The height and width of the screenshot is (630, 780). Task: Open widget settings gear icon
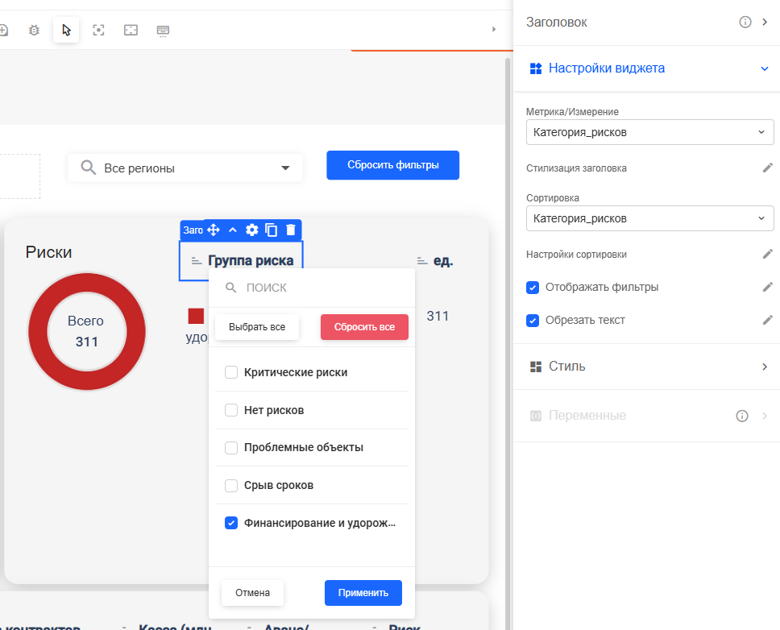(252, 230)
